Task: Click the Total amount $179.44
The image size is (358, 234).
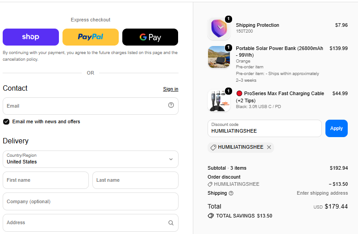Action: click(336, 207)
